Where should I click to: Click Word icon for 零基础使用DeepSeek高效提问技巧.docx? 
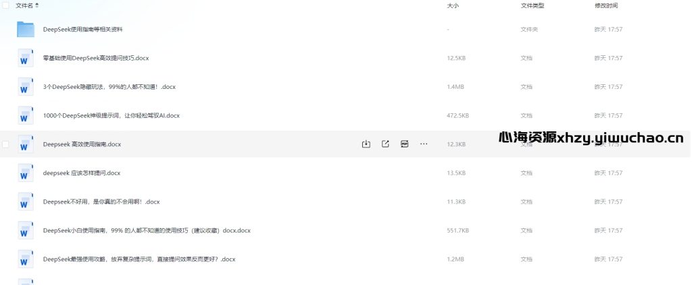click(26, 58)
